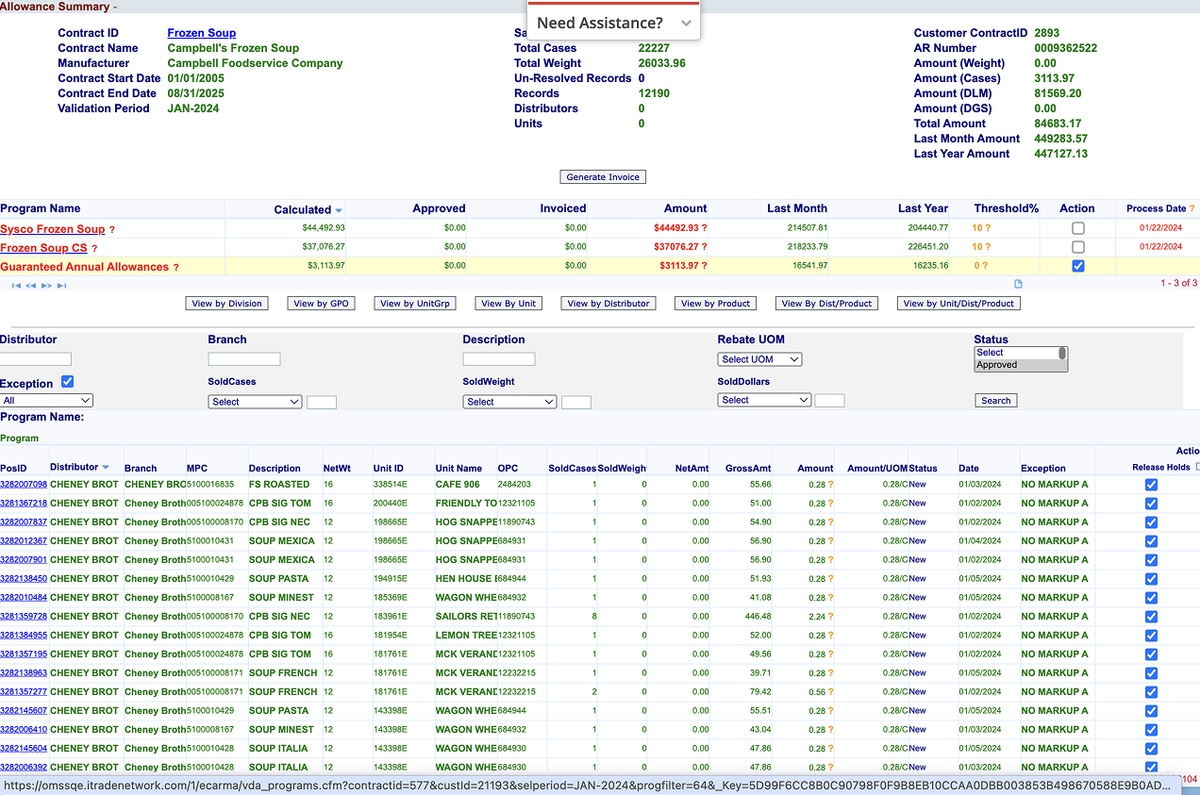Toggle Release Holds for PosID 3282007098
Image resolution: width=1200 pixels, height=795 pixels.
click(x=1151, y=485)
